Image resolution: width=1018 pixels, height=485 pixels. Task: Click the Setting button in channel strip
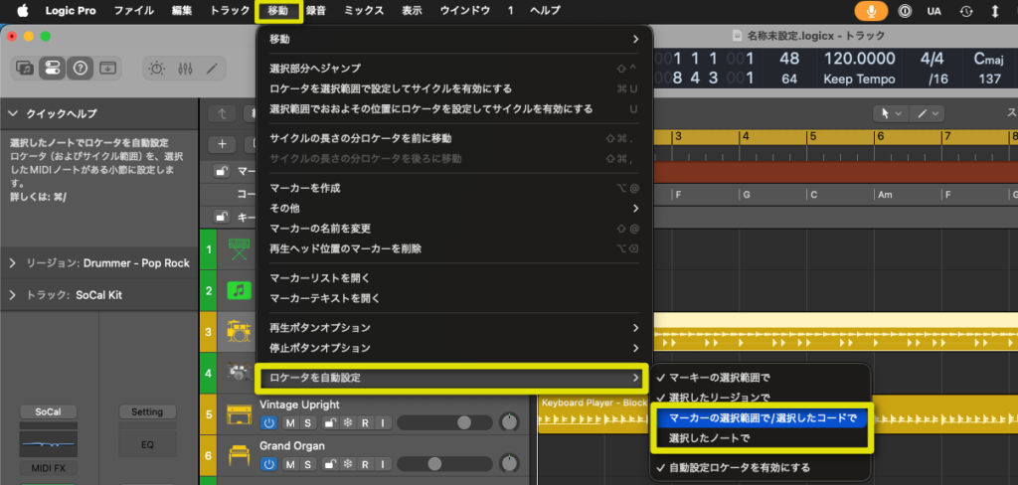147,412
